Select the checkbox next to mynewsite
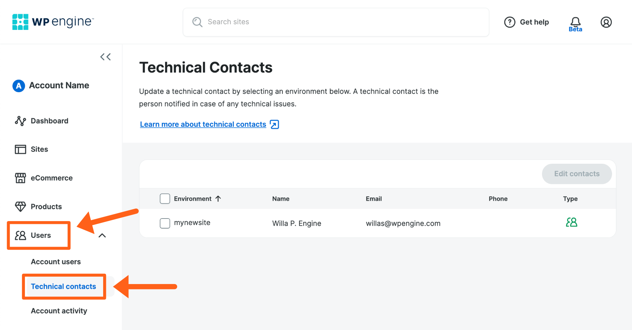 [165, 223]
